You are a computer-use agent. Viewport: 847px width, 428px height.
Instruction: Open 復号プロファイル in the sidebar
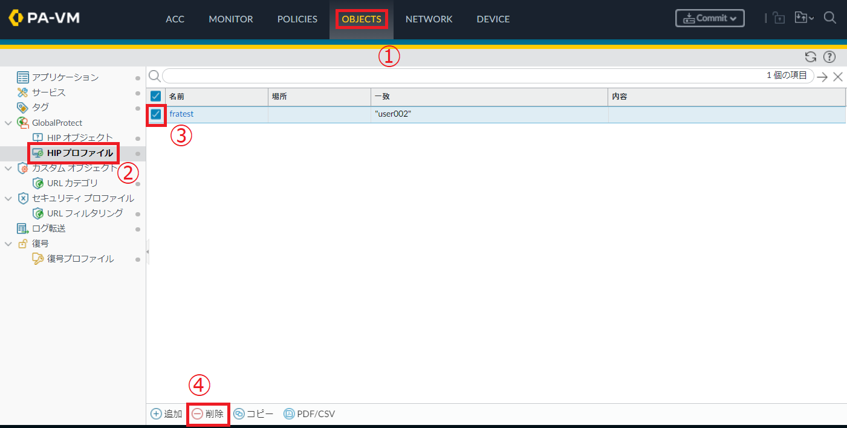click(80, 259)
